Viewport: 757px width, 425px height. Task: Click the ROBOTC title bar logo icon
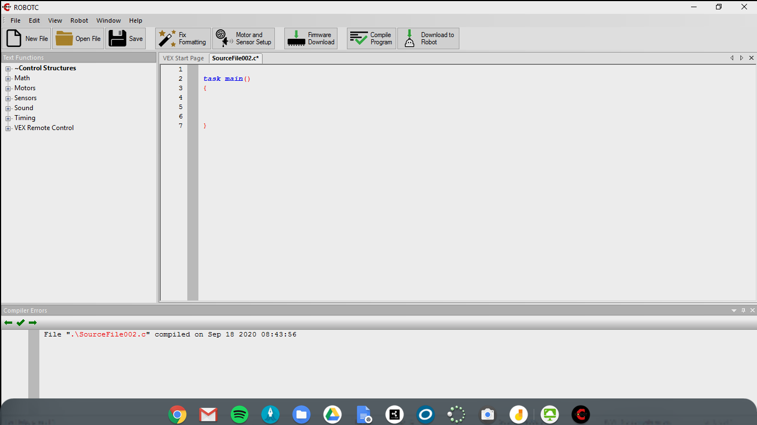coord(7,7)
